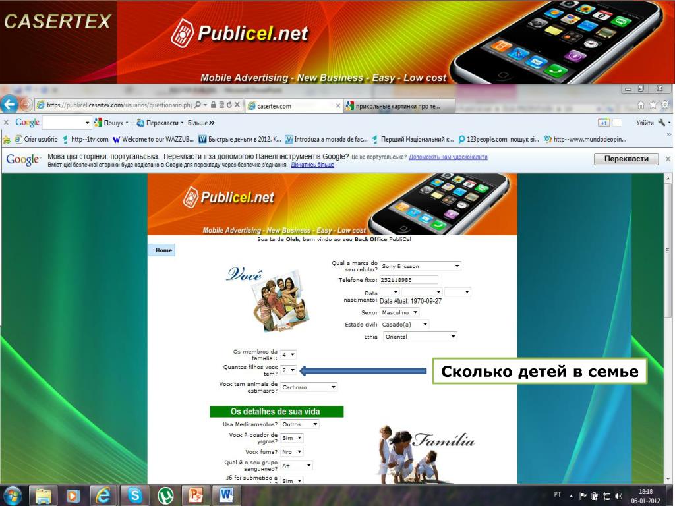Open the Перекласти toolbar menu
Screen dimensions: 675x506
160,123
